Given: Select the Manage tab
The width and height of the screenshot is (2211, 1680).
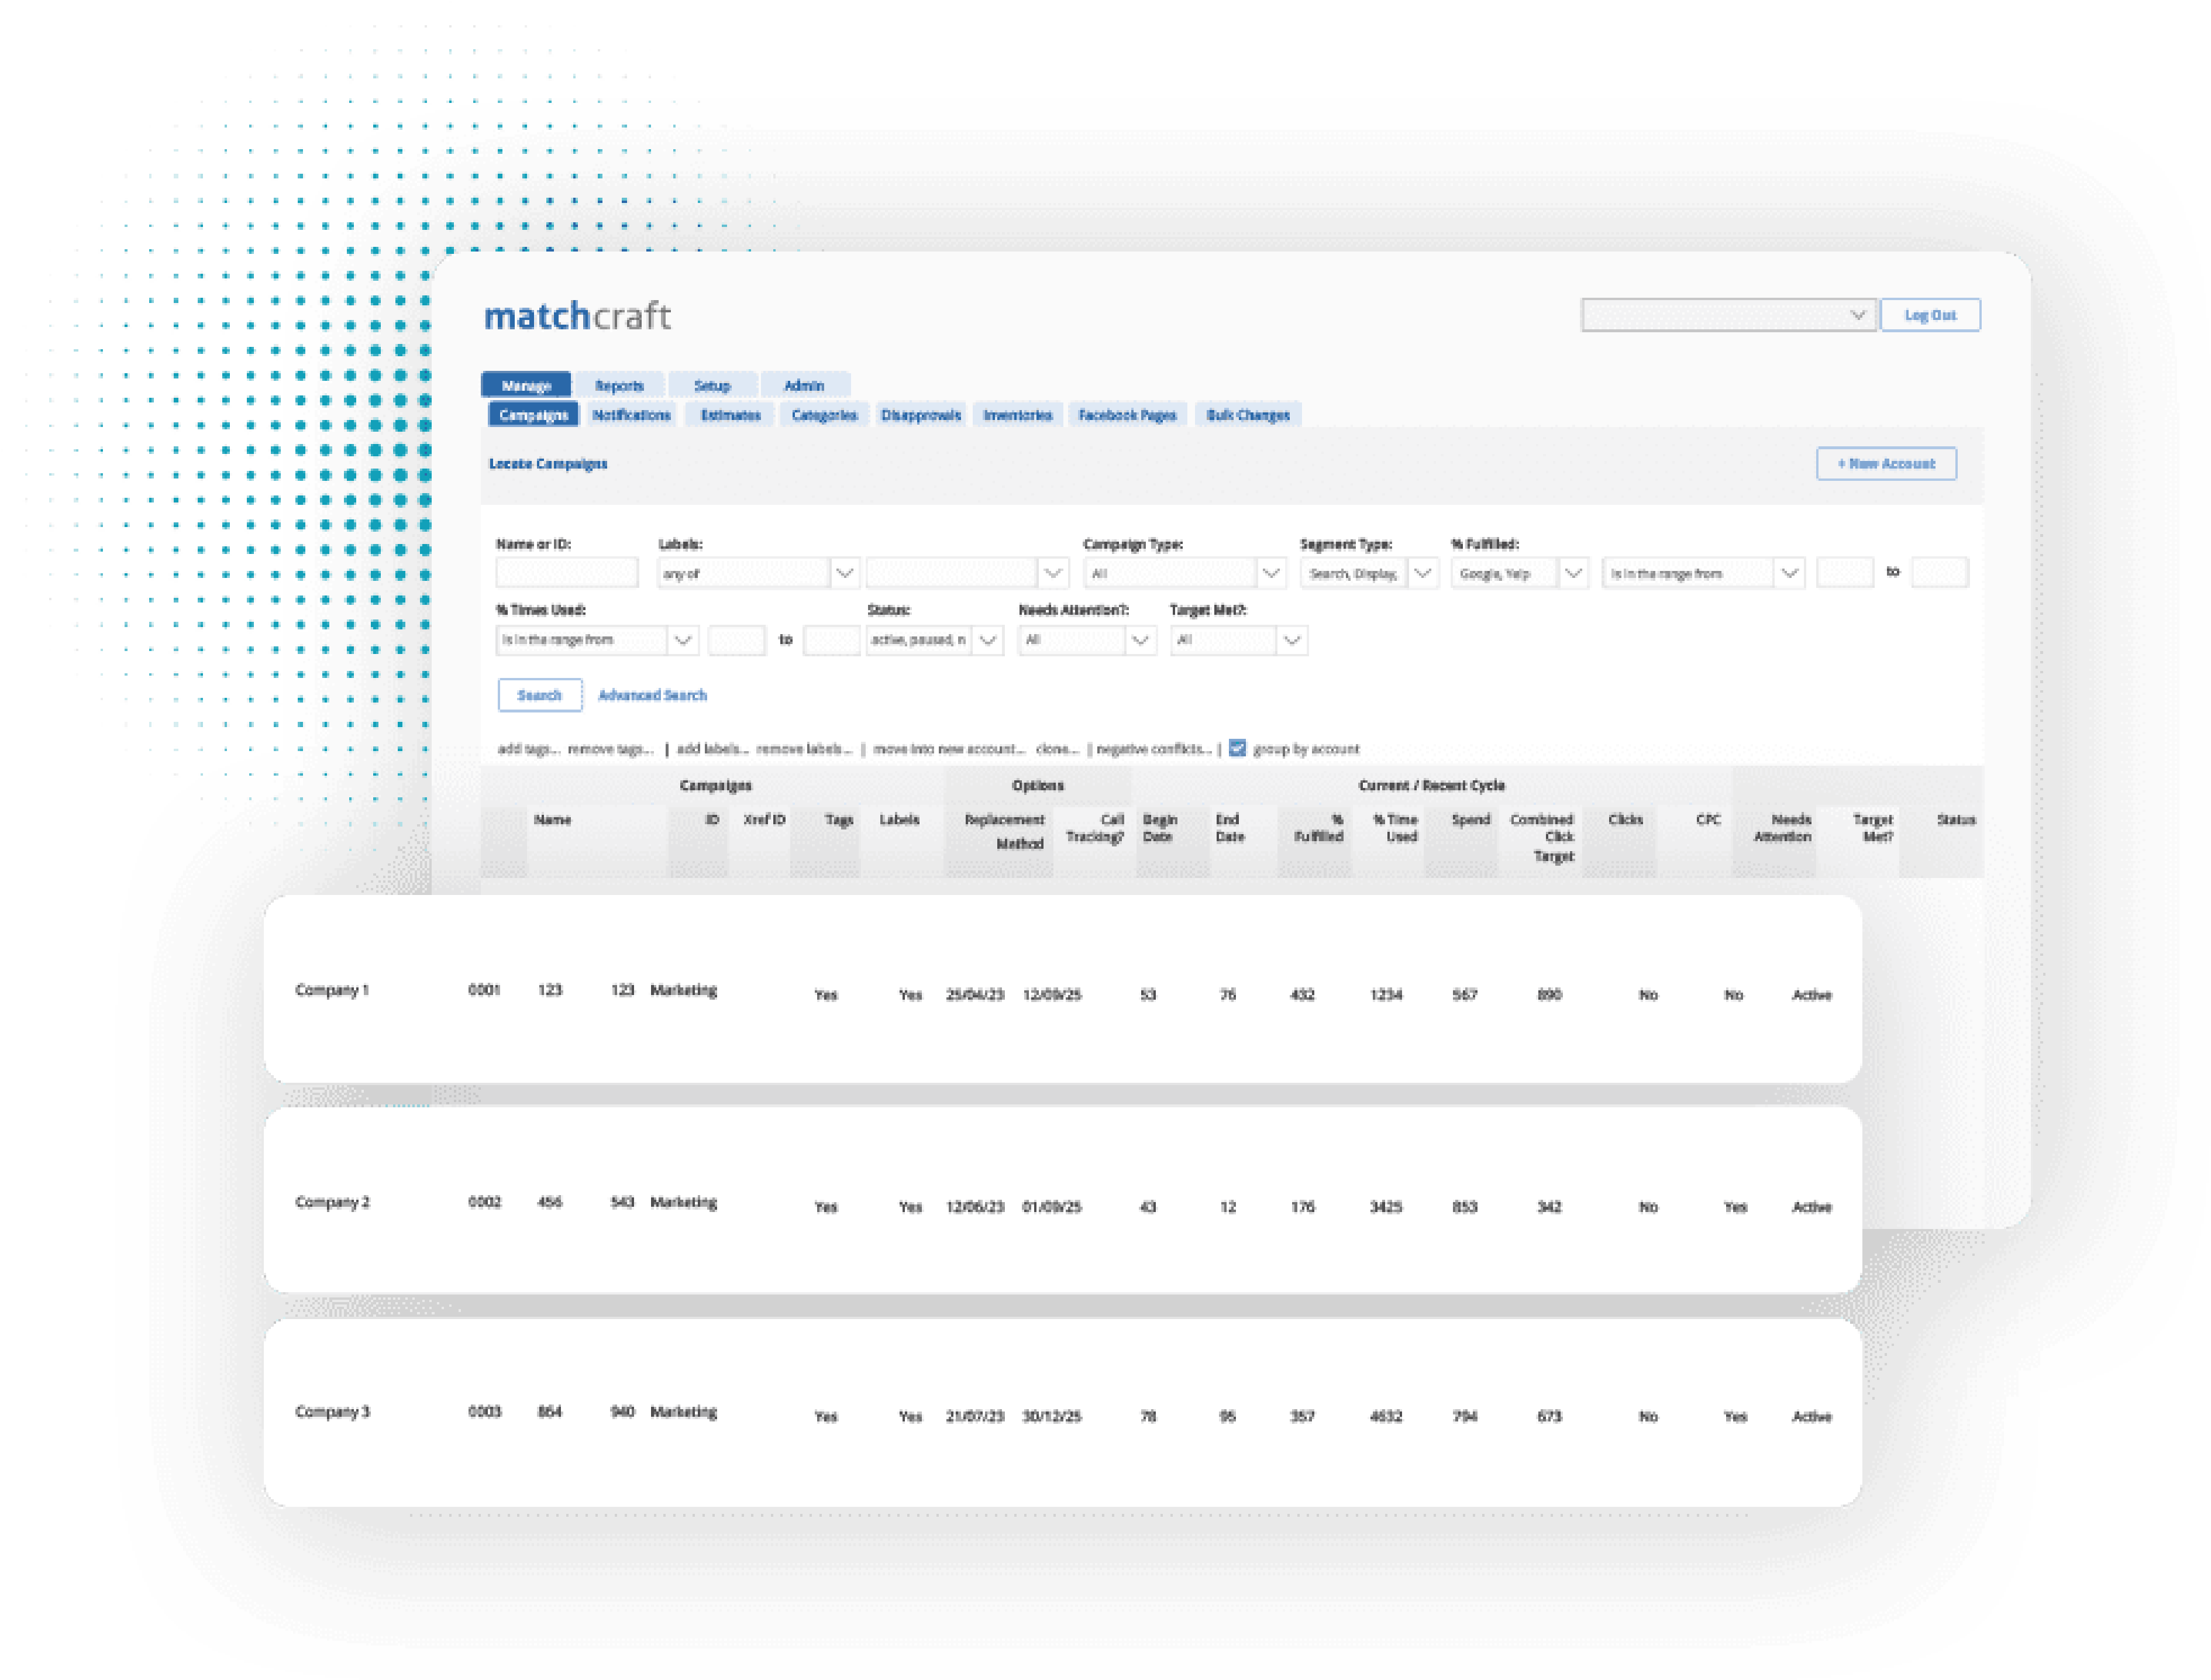Looking at the screenshot, I should pyautogui.click(x=526, y=385).
